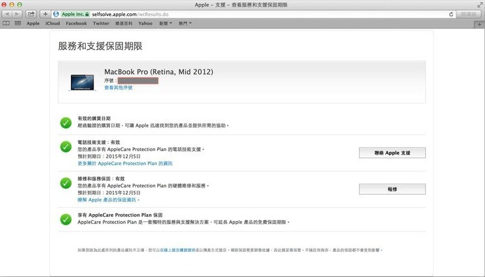Click the 有效的購買日期 label
This screenshot has height=277, width=485.
point(94,118)
